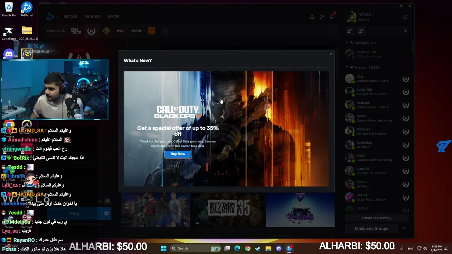Image resolution: width=452 pixels, height=254 pixels.
Task: Open the sparkles what's new icon
Action: (x=322, y=17)
